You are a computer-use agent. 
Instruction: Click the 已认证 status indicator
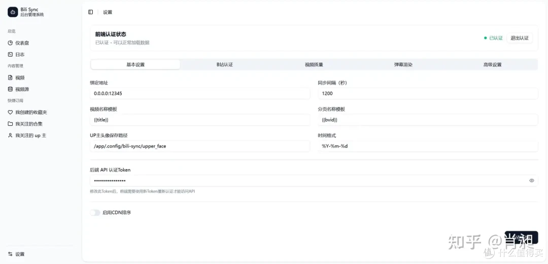(x=494, y=38)
